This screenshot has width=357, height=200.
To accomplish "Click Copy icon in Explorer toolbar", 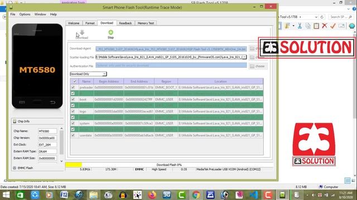I will pos(308,26).
